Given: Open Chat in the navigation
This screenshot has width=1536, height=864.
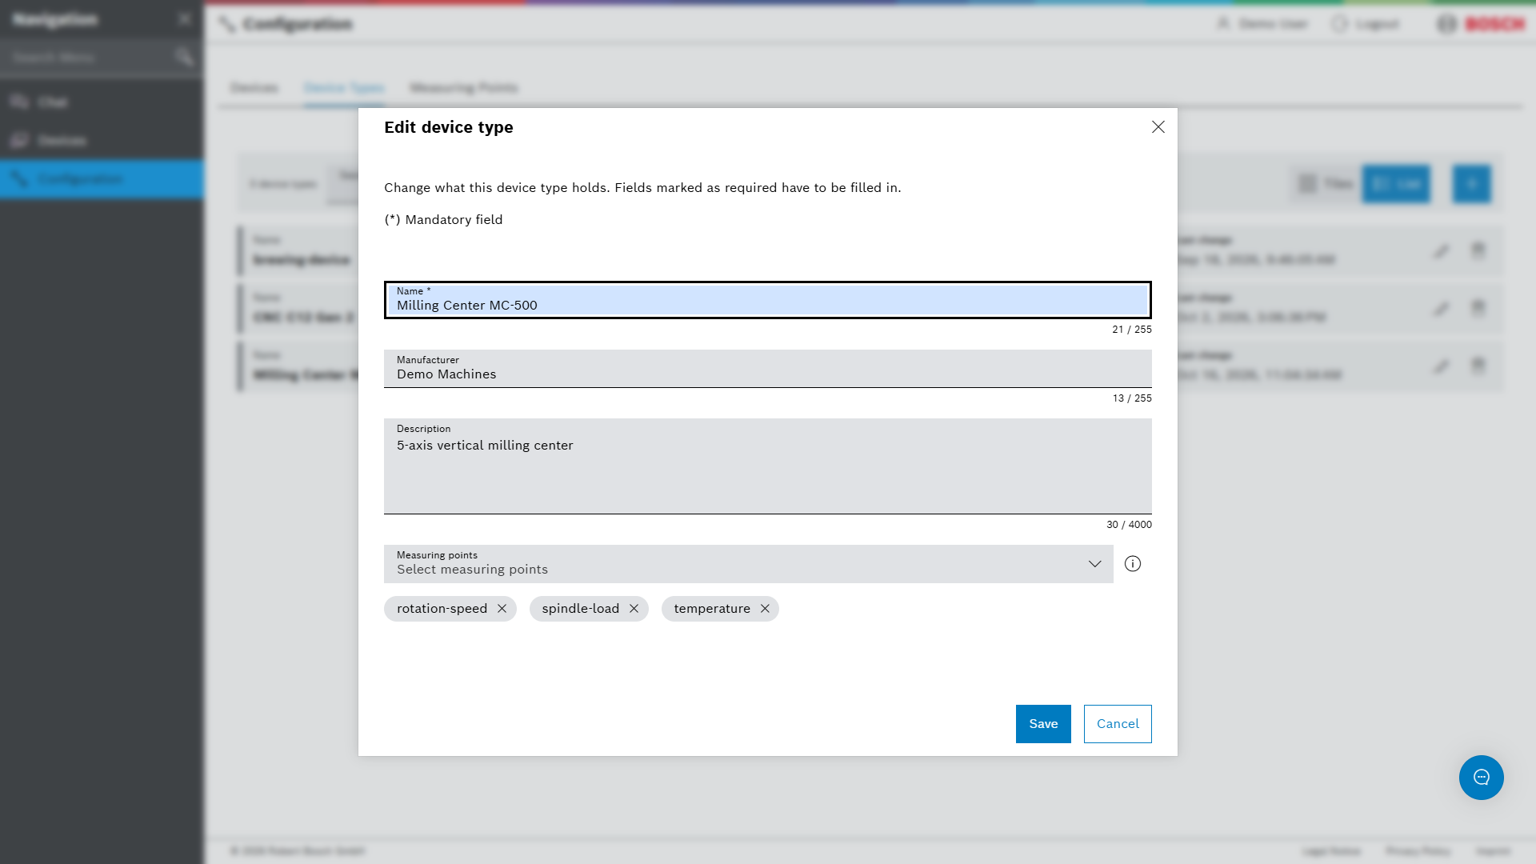Looking at the screenshot, I should [x=102, y=102].
